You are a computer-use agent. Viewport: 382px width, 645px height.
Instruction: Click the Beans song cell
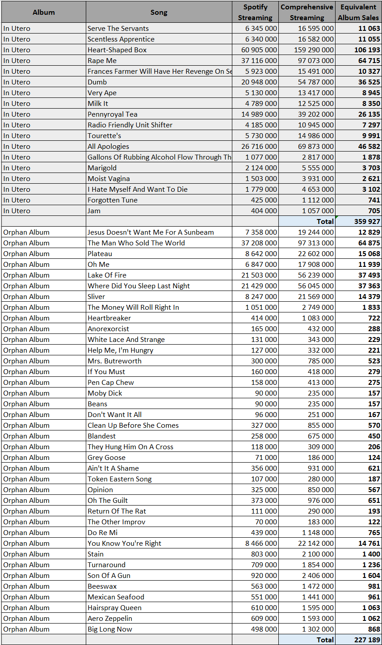coord(159,404)
